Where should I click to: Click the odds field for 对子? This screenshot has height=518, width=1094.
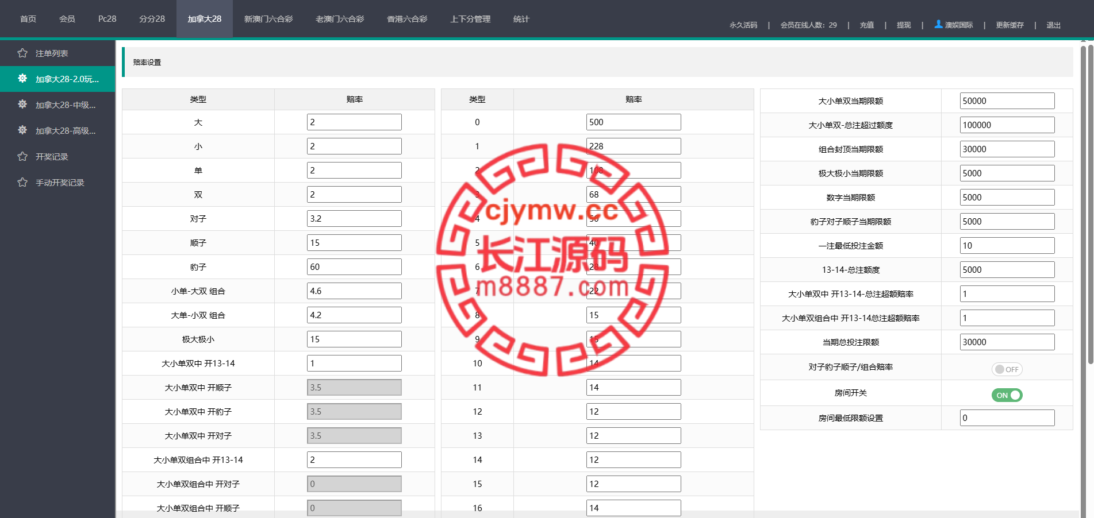354,218
